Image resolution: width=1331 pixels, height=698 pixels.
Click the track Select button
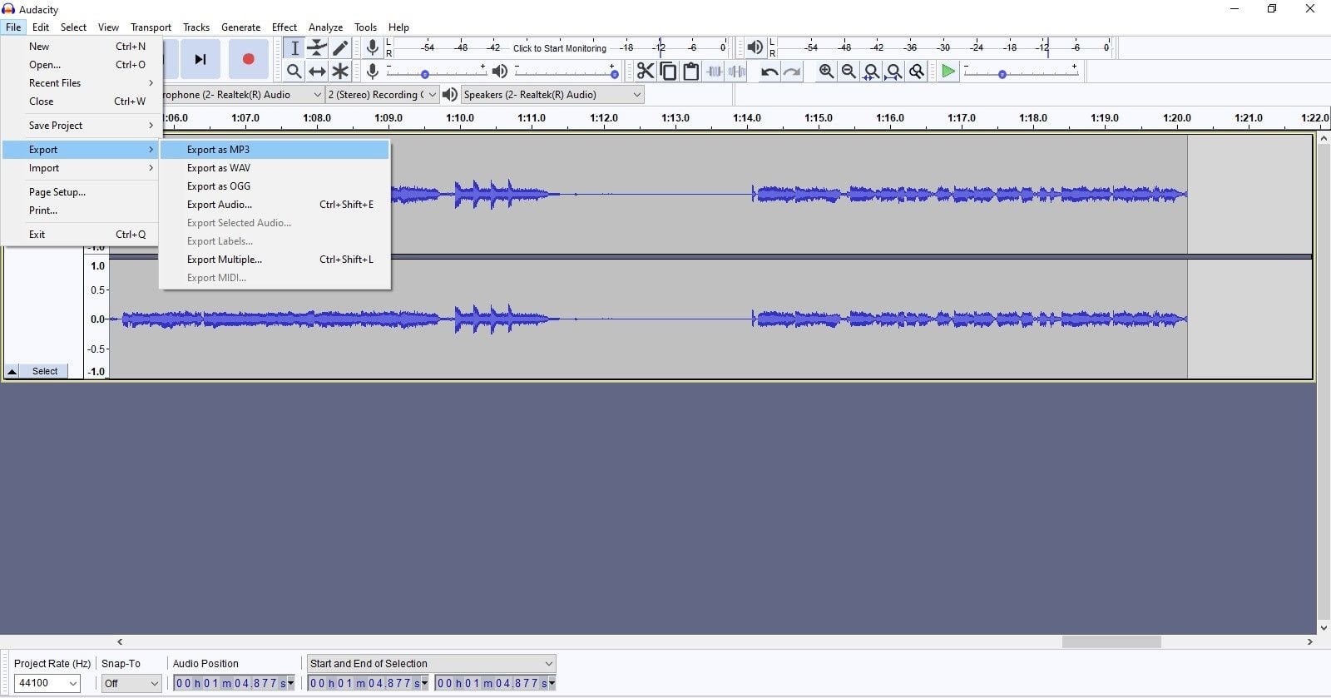45,371
